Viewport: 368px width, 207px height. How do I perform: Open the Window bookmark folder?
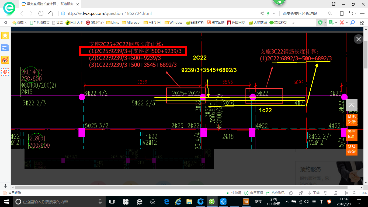pos(173,23)
